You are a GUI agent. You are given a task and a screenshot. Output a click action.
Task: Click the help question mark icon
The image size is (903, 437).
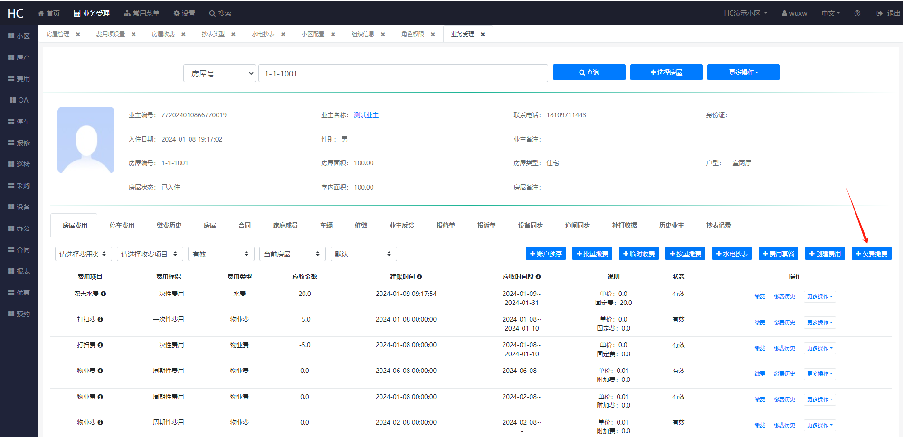tap(857, 13)
